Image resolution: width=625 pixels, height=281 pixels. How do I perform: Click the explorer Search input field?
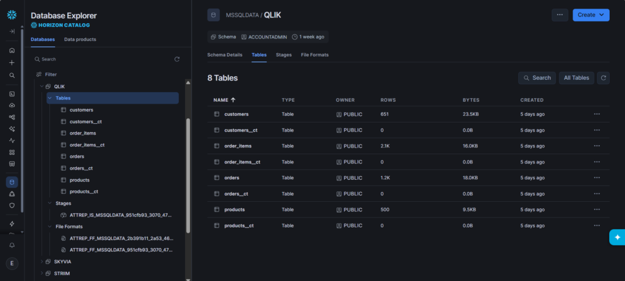click(x=102, y=59)
